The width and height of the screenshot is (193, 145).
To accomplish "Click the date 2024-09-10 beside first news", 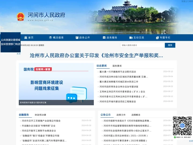I will point(168,71).
